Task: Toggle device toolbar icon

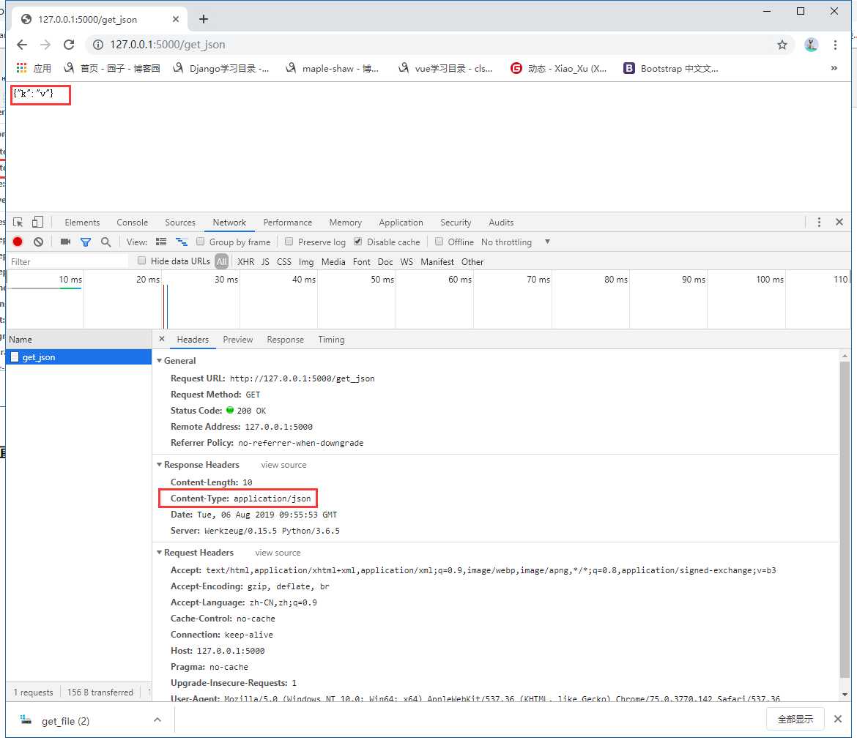Action: pyautogui.click(x=37, y=223)
